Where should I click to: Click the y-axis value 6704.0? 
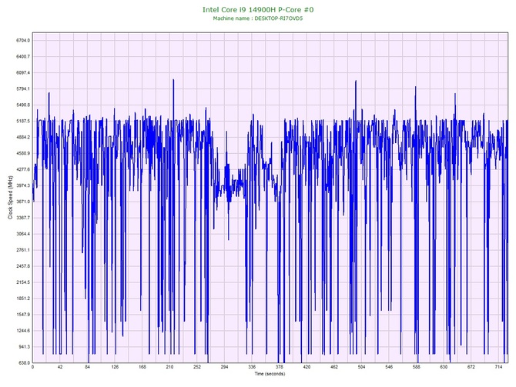[x=23, y=41]
